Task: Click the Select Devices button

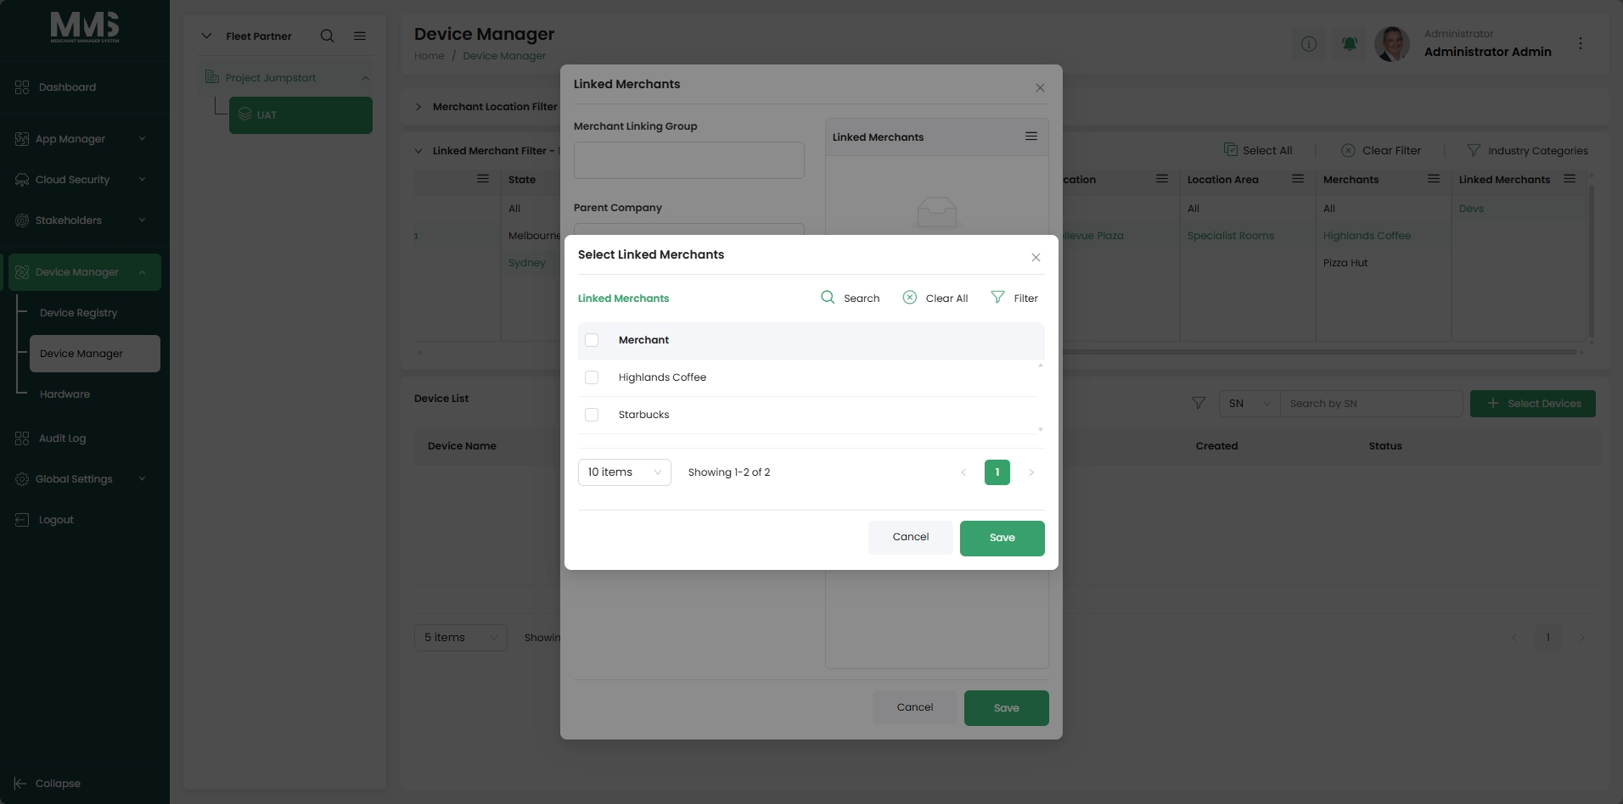Action: coord(1533,404)
